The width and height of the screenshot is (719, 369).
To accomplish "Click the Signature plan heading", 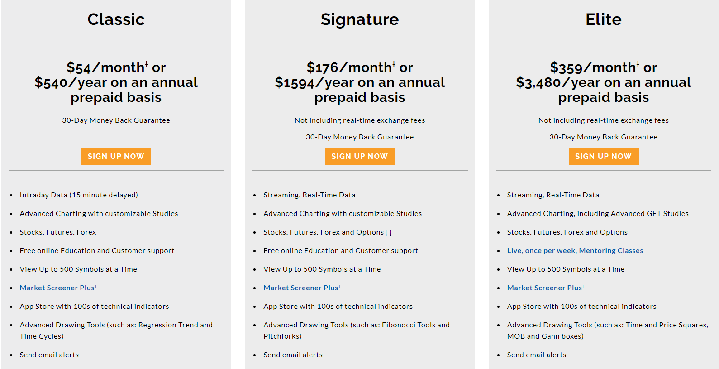I will tap(360, 19).
